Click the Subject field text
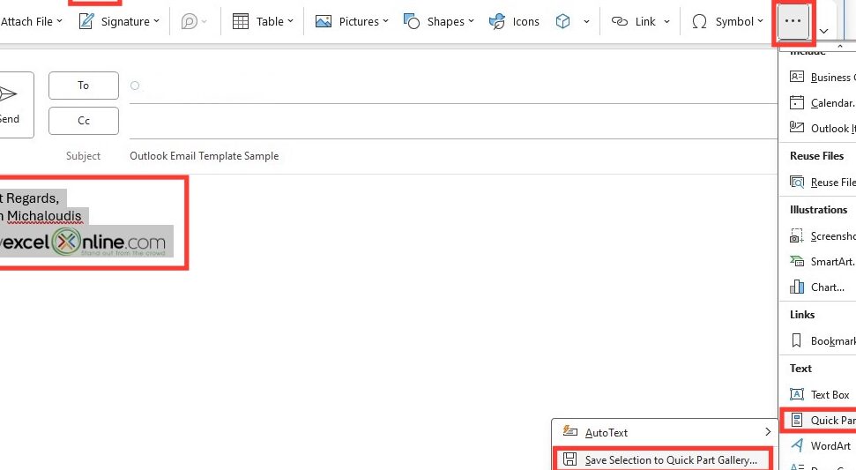The width and height of the screenshot is (856, 470). pos(205,155)
